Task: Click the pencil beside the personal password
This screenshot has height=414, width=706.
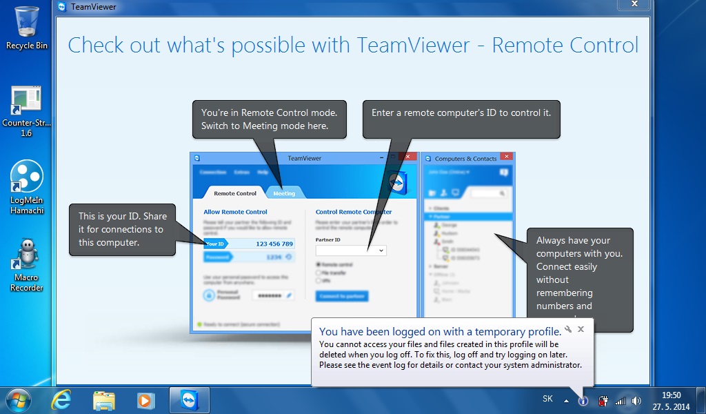Action: point(289,295)
